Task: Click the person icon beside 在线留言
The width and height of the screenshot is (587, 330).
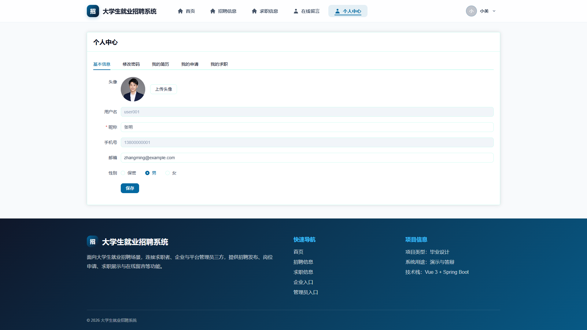Action: coord(296,11)
